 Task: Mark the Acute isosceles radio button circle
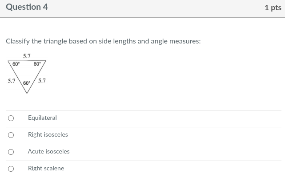pos(11,152)
